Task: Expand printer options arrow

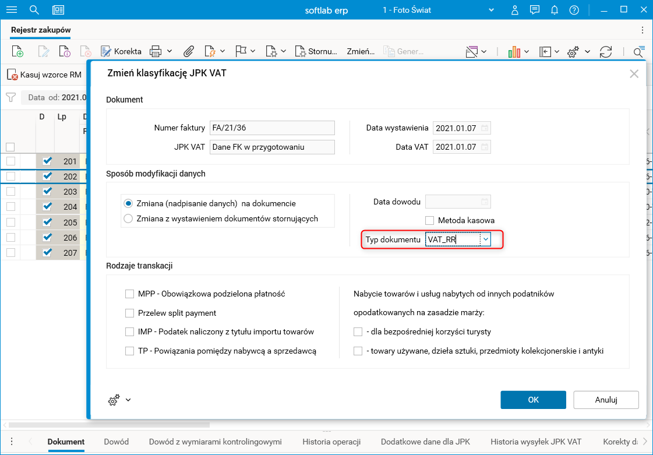Action: click(x=170, y=51)
